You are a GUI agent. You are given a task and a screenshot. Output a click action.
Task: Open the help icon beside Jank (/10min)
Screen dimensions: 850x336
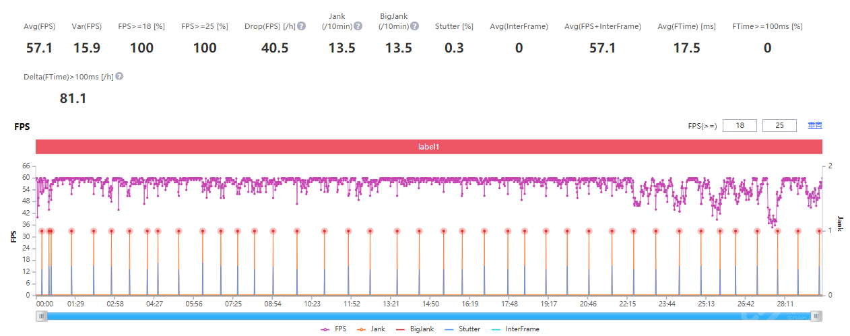pyautogui.click(x=358, y=26)
